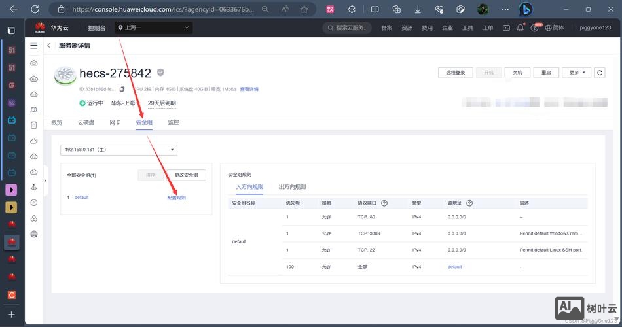The width and height of the screenshot is (622, 327).
Task: Open the CloudShell terminal icon in the top bar
Action: coord(506,28)
